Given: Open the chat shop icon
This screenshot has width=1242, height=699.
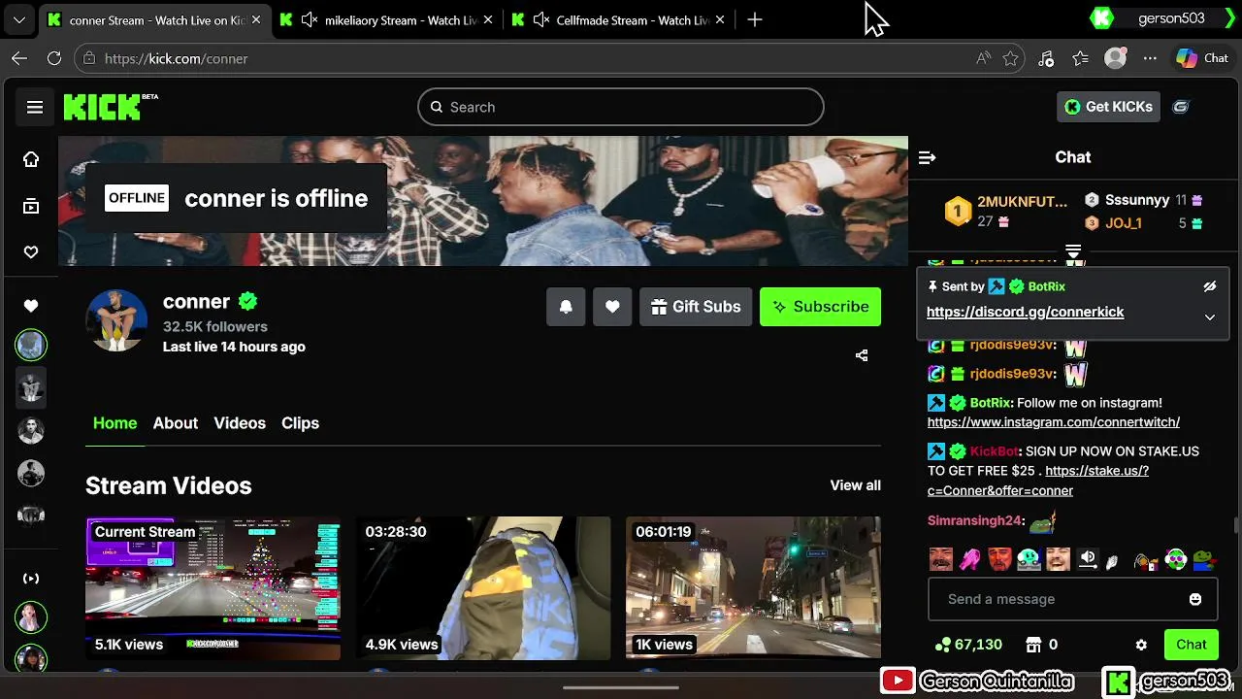Looking at the screenshot, I should pos(1032,645).
